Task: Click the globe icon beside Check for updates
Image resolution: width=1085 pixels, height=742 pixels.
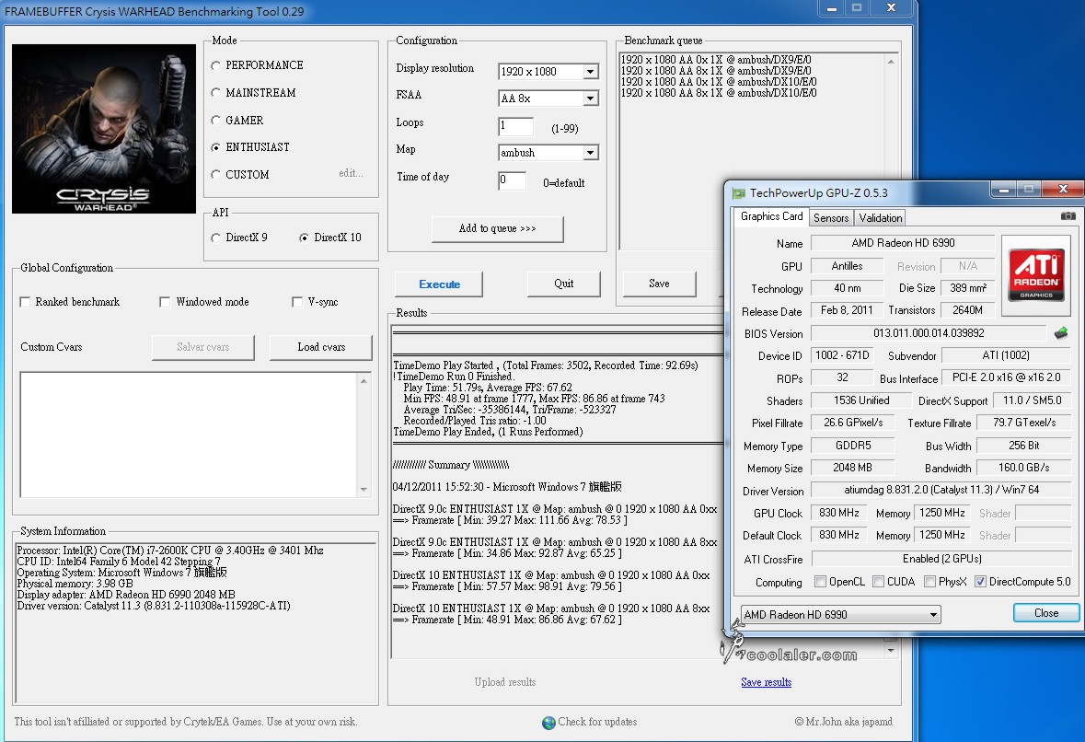Action: coord(548,723)
